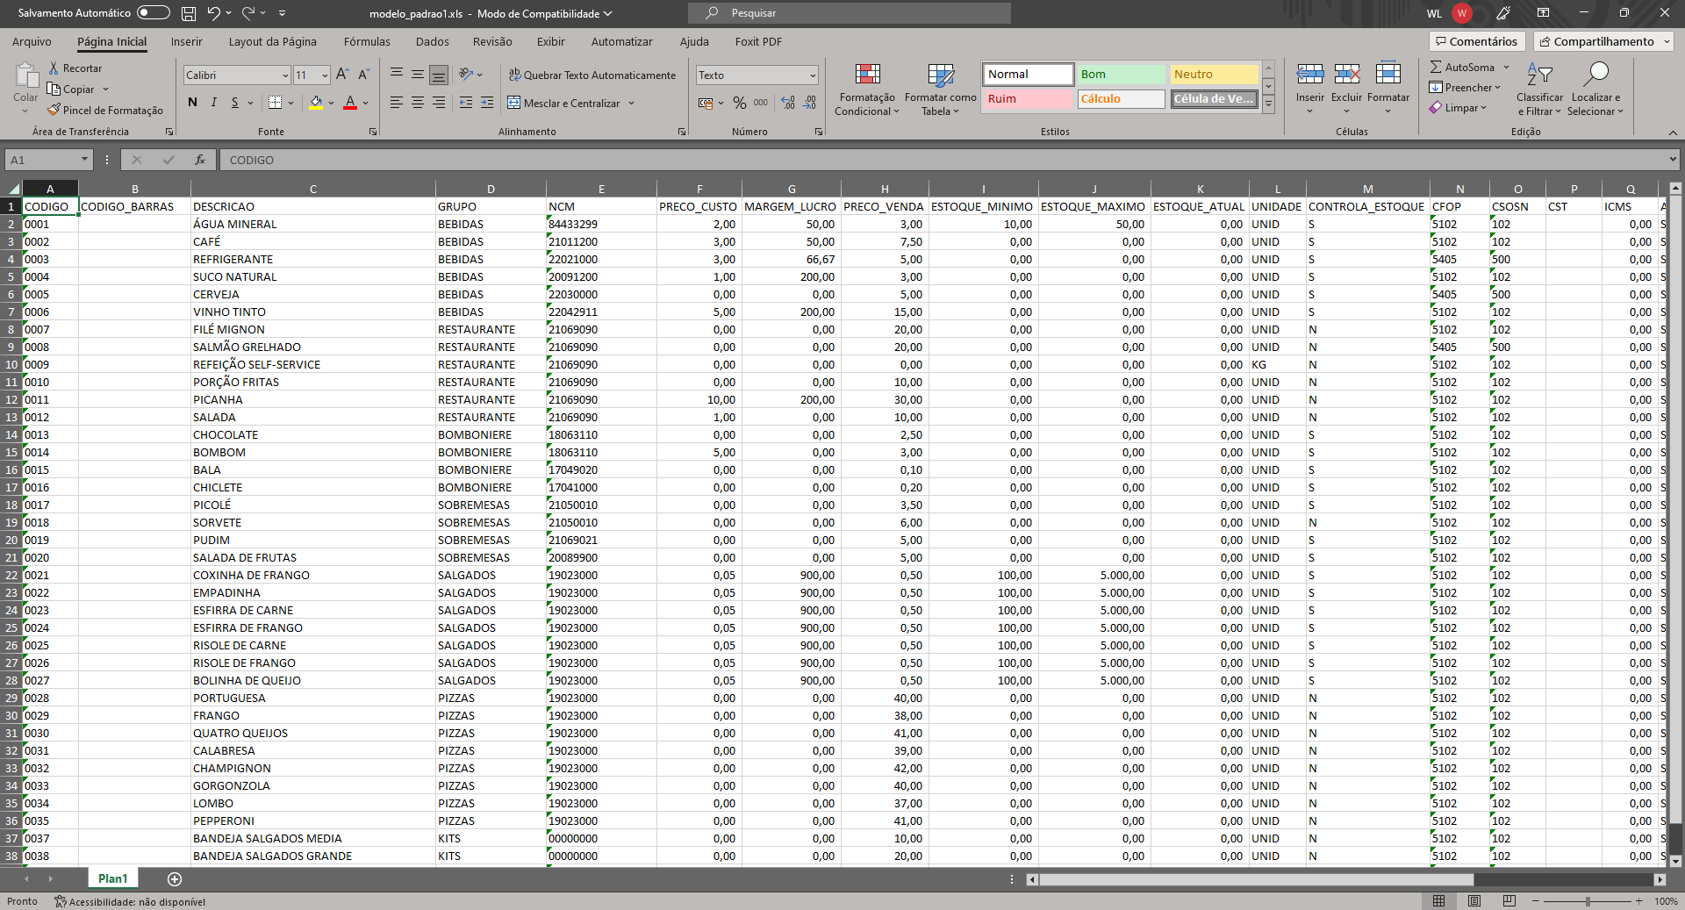
Task: Click the Save disk icon
Action: point(189,13)
